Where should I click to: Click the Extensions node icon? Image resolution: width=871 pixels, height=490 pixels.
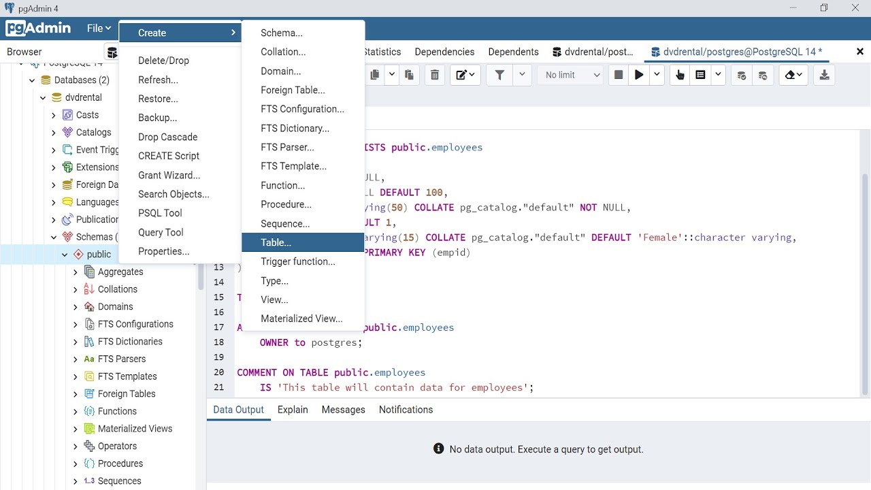(67, 167)
